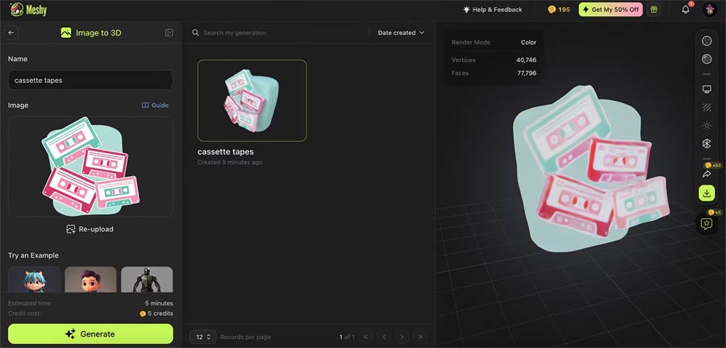Click the share arrow icon
The image size is (726, 348).
pos(707,173)
